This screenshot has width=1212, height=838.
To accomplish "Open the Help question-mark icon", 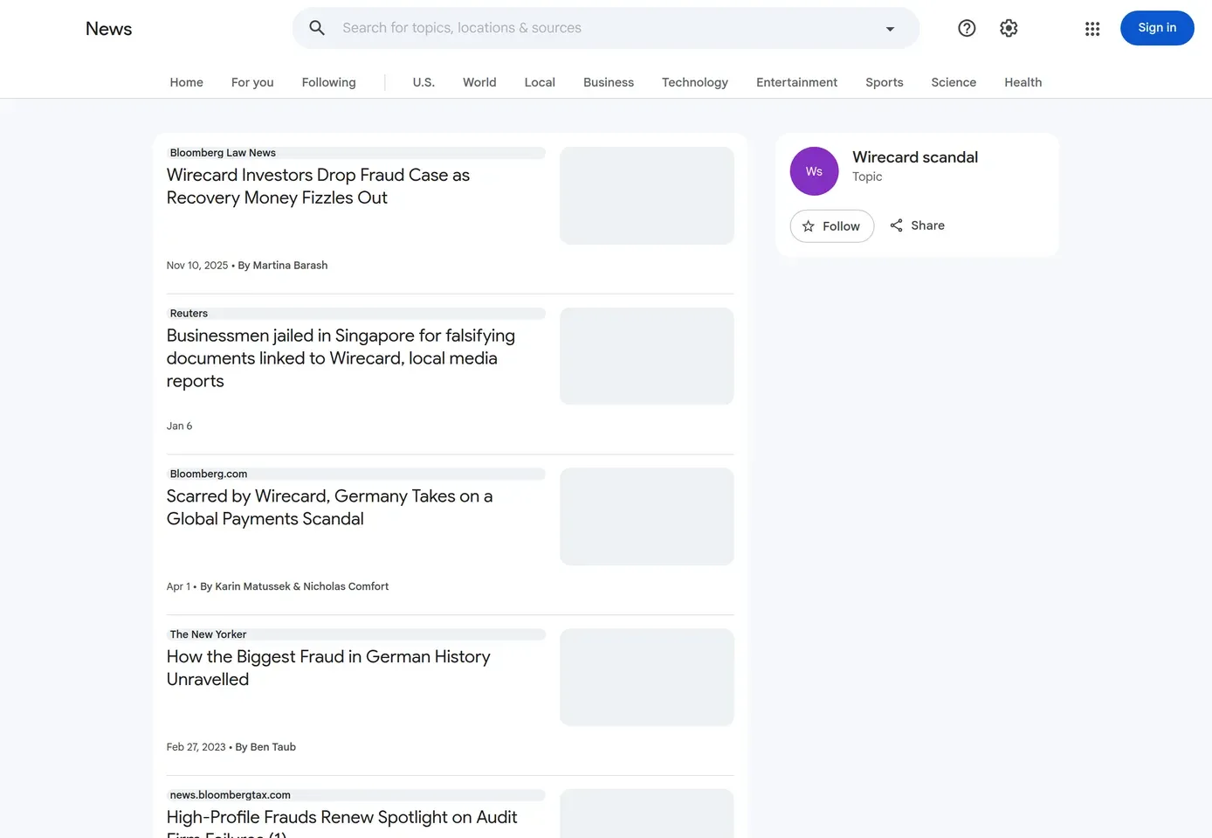I will pos(967,28).
